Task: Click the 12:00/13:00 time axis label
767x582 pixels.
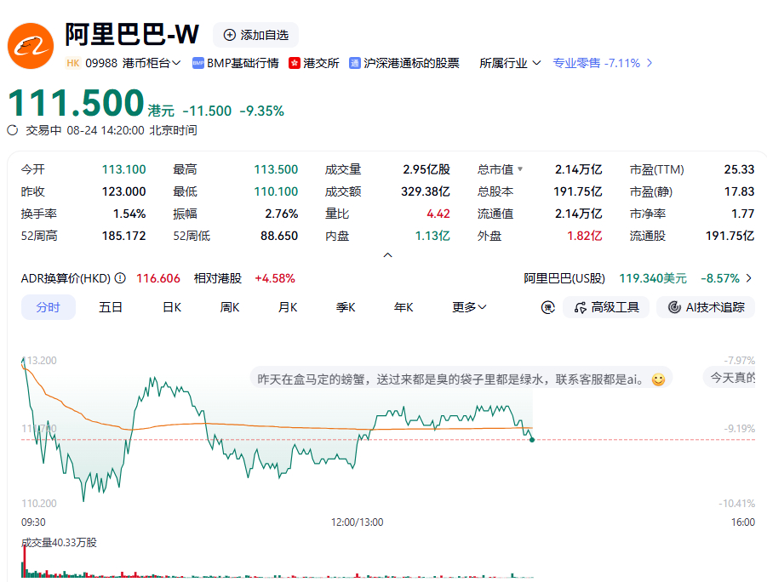Action: (x=357, y=522)
